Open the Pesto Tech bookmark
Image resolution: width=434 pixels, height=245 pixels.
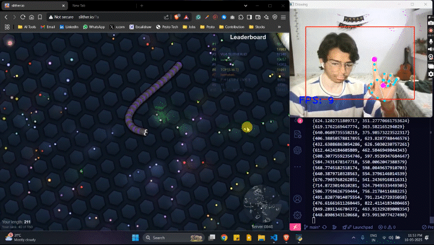tap(167, 27)
